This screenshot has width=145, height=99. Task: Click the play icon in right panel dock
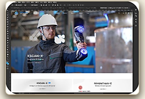click(x=136, y=10)
